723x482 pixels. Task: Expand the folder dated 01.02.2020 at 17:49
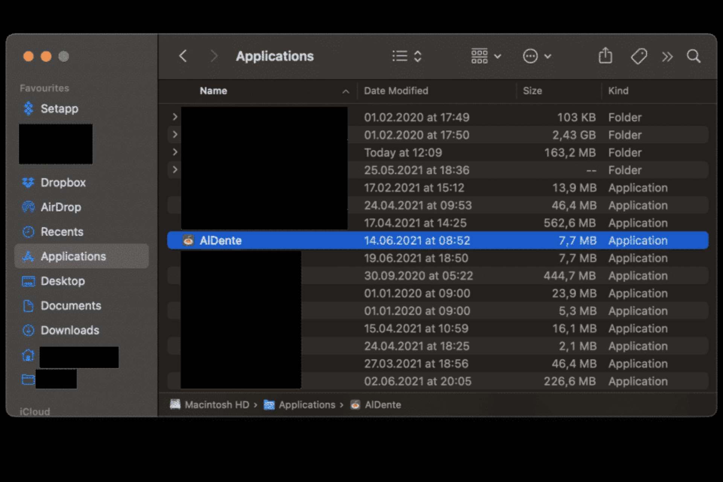click(x=175, y=117)
